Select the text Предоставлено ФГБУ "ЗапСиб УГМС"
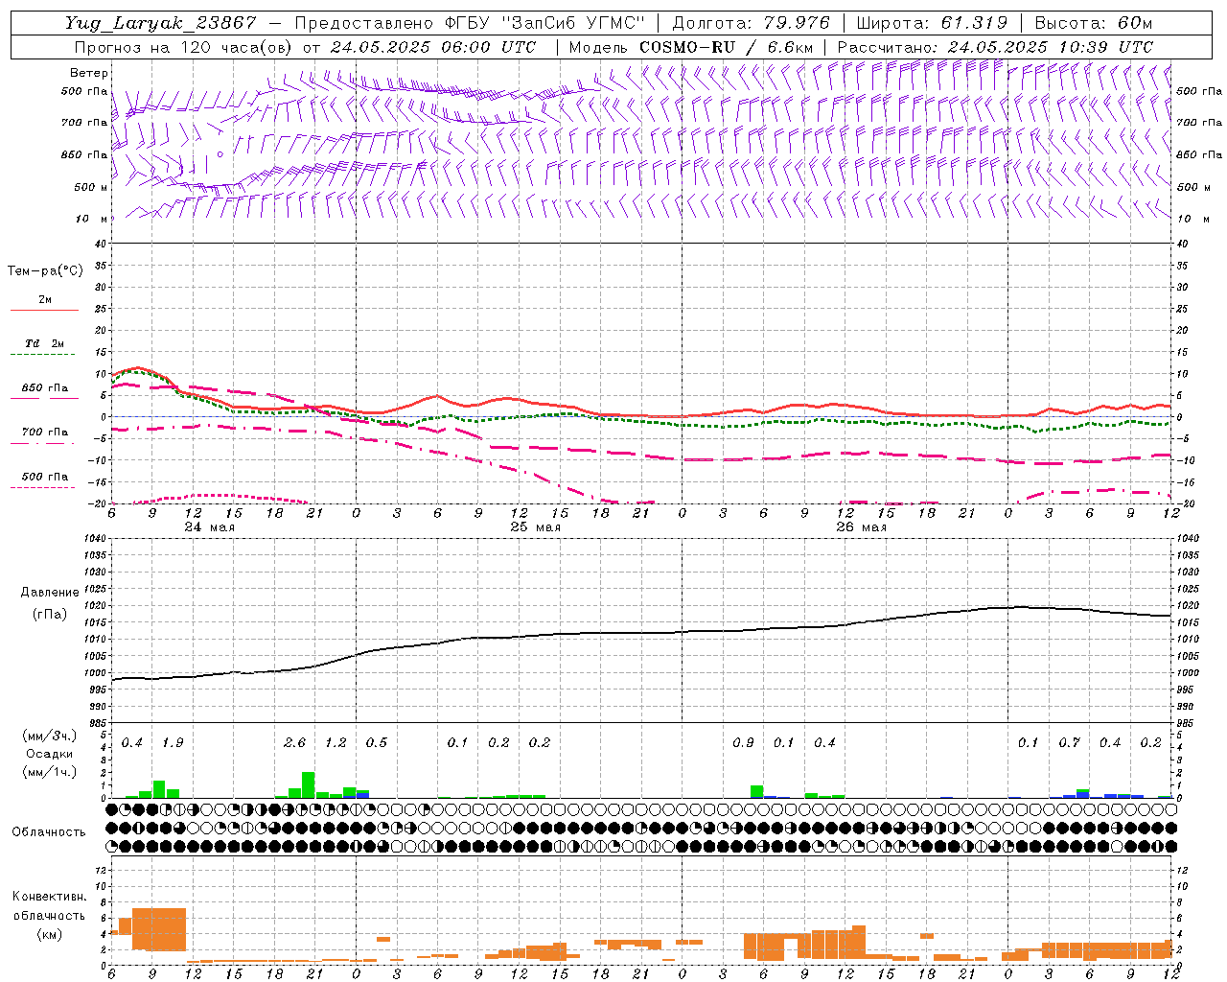The width and height of the screenshot is (1227, 982). coord(471,23)
